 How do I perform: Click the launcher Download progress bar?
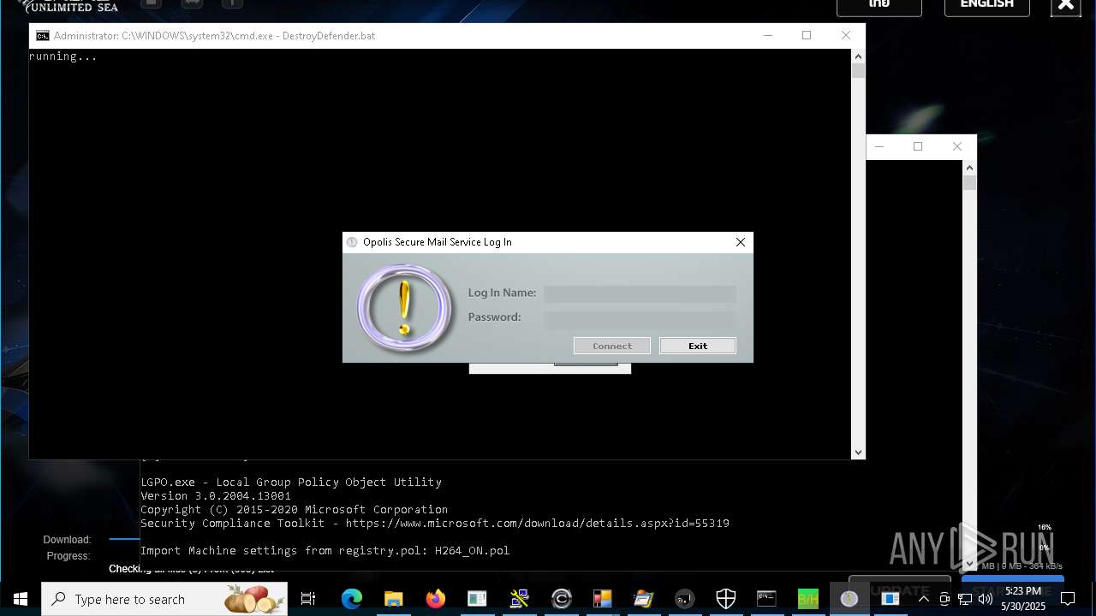(x=124, y=539)
